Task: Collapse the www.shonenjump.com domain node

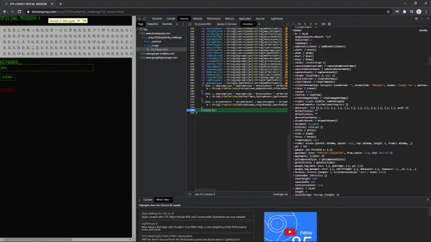Action: click(140, 33)
